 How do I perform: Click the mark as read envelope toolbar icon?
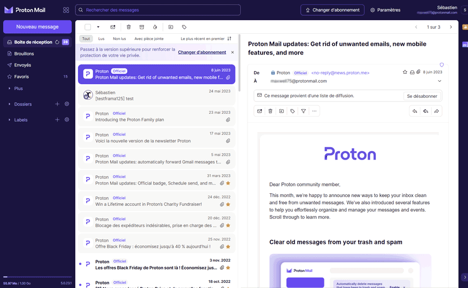[113, 27]
